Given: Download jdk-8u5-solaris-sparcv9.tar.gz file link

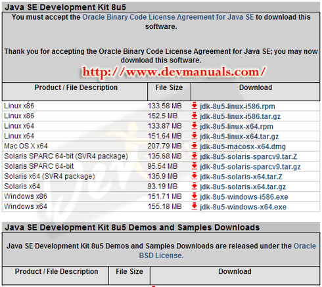Looking at the screenshot, I should pyautogui.click(x=250, y=167).
